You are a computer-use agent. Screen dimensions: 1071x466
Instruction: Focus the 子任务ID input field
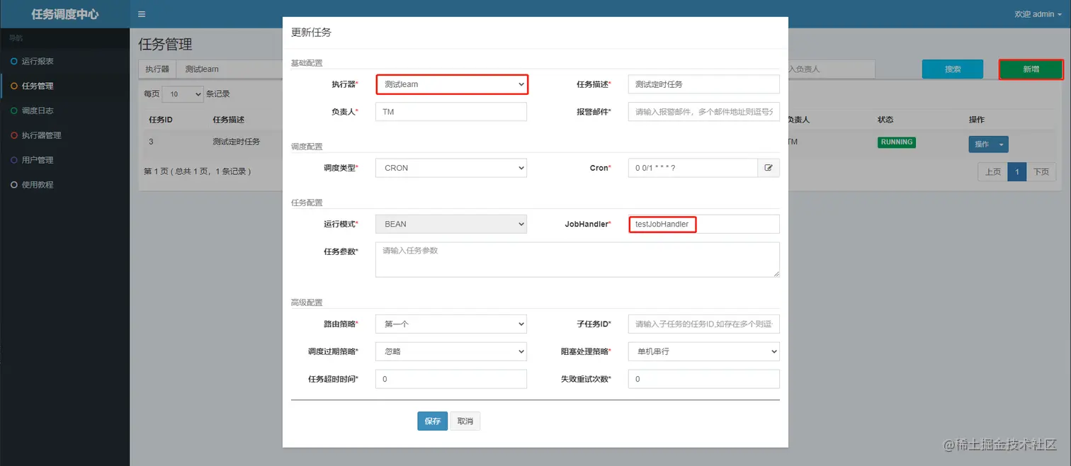point(704,324)
